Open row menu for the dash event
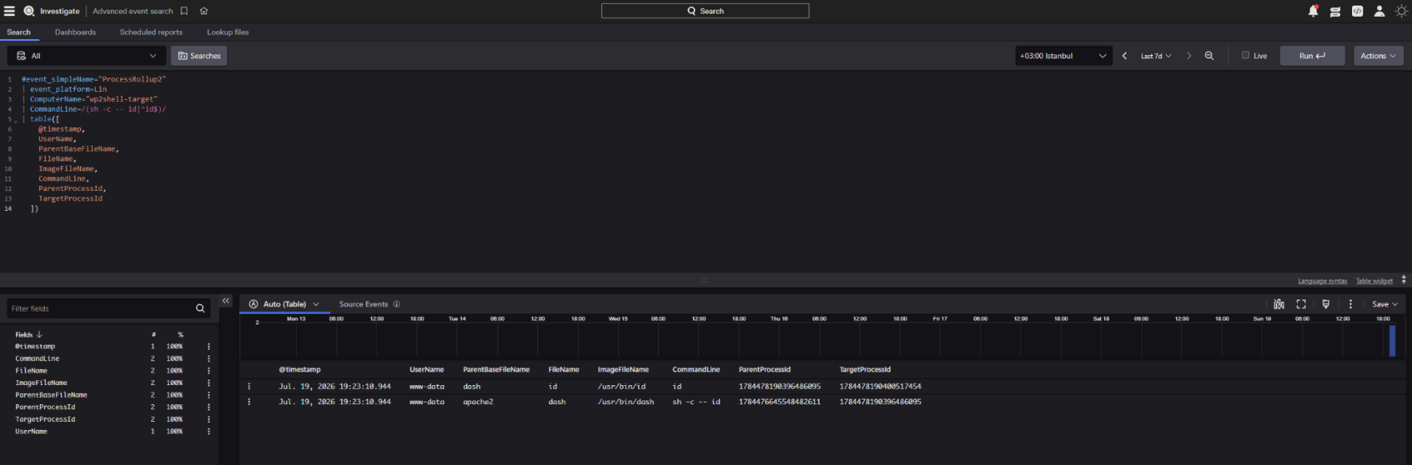The height and width of the screenshot is (465, 1412). [x=249, y=402]
